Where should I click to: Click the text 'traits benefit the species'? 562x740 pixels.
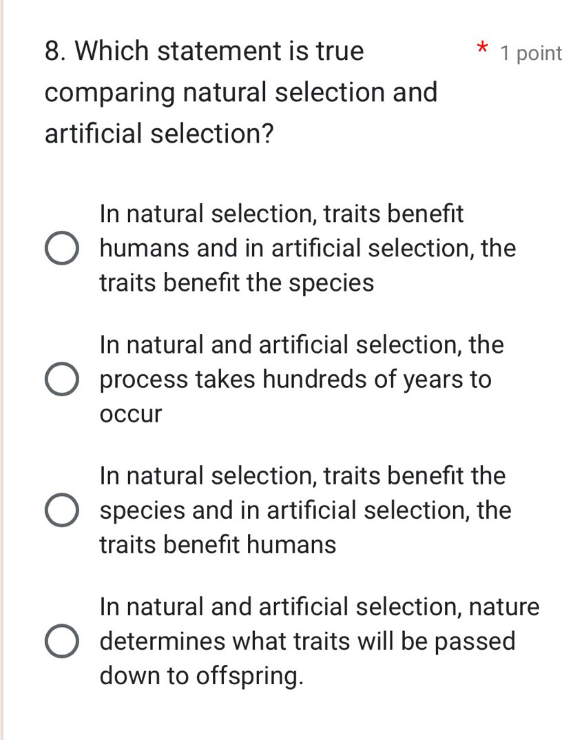(237, 282)
